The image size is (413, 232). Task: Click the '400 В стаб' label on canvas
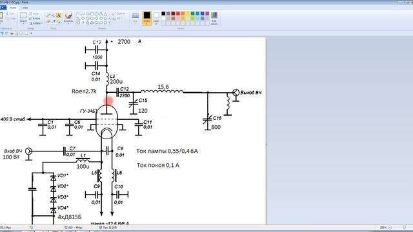tap(13, 119)
